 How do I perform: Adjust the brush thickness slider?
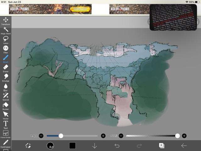tap(72, 136)
